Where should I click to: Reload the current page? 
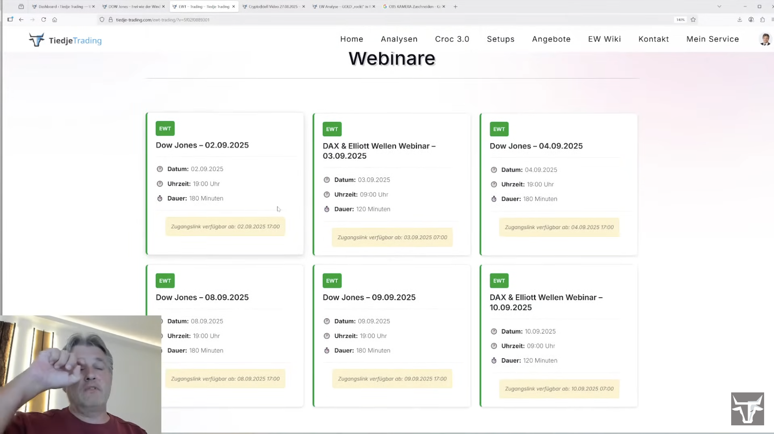coord(44,20)
